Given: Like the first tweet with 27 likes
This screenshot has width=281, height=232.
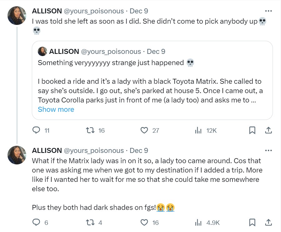Looking at the screenshot, I should coord(144,130).
